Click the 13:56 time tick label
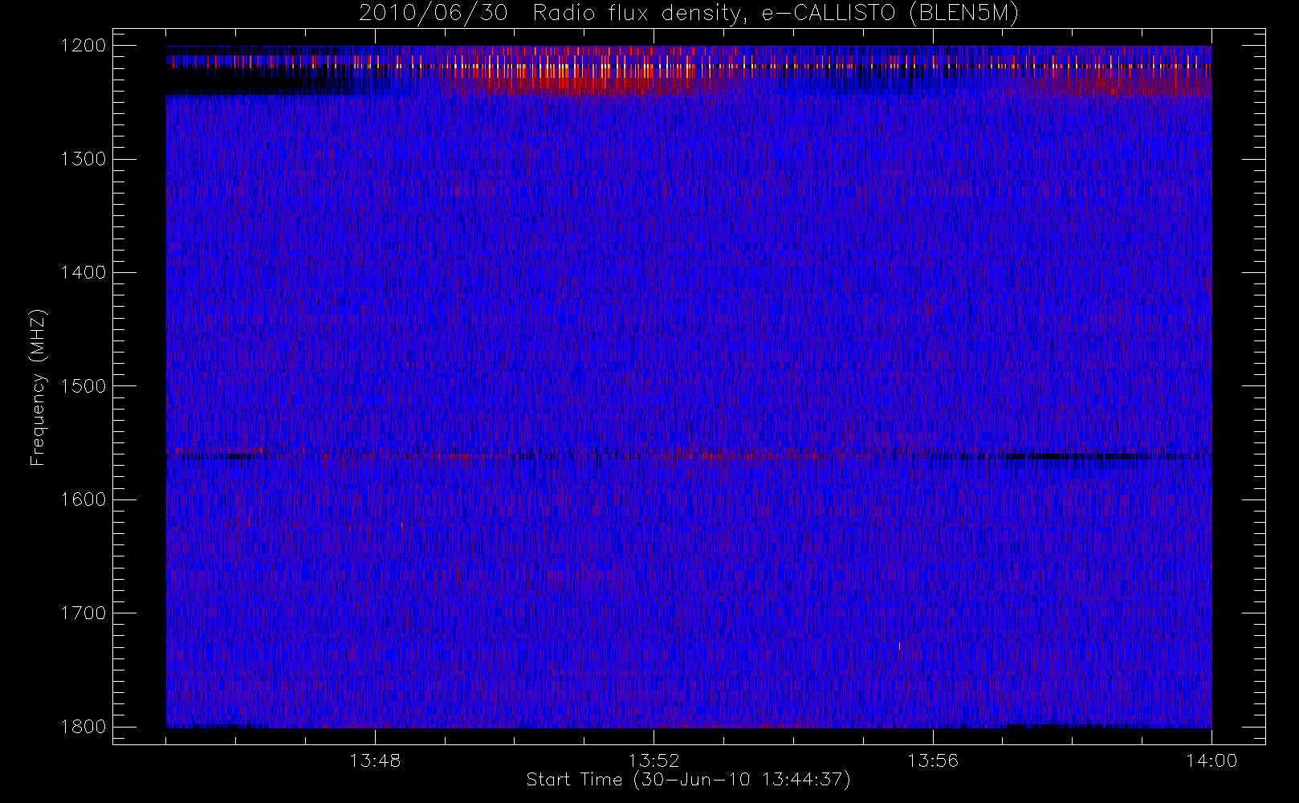This screenshot has height=803, width=1299. pyautogui.click(x=933, y=760)
